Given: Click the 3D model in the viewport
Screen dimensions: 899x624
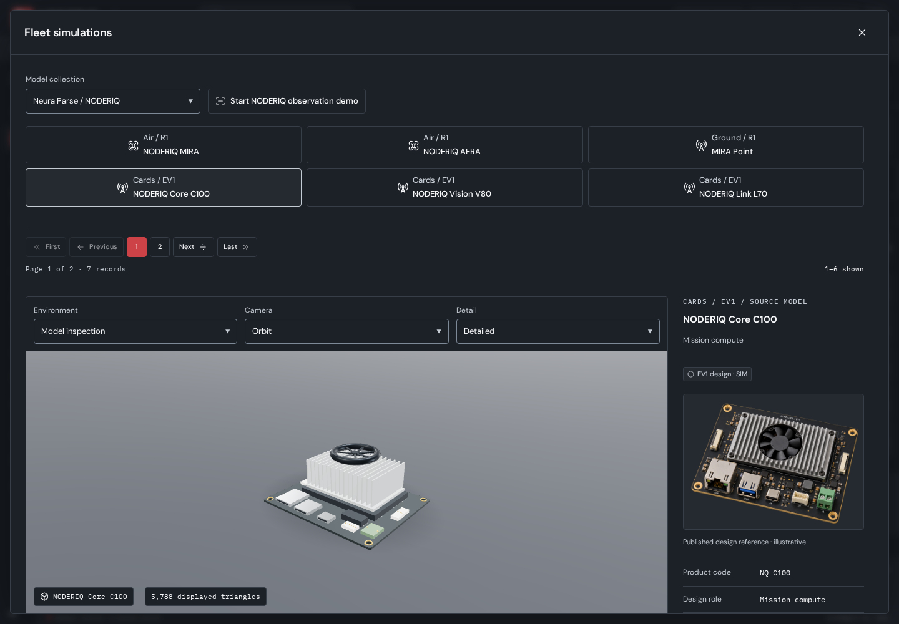Looking at the screenshot, I should pos(347,496).
